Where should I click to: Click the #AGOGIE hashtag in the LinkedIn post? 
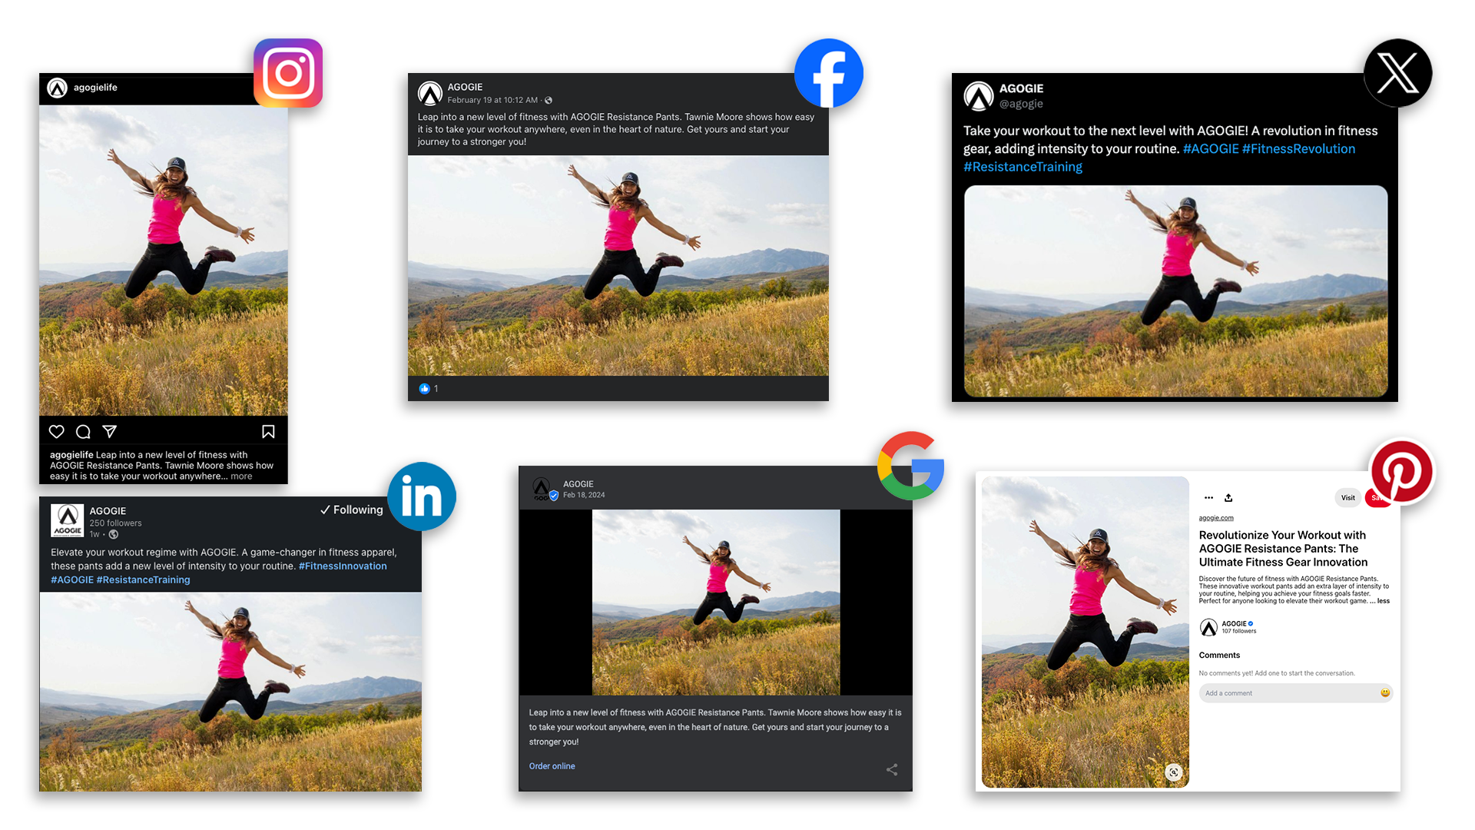(x=72, y=580)
